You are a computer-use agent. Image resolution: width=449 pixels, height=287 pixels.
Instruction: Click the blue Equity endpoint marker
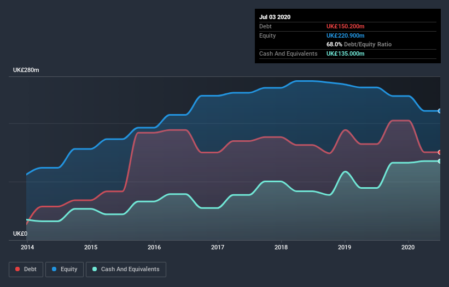point(440,111)
